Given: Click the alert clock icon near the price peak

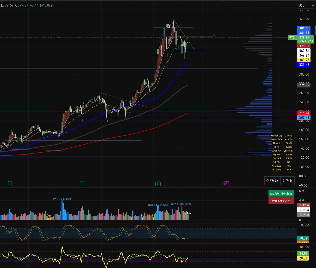Looking at the screenshot, I should 168,26.
